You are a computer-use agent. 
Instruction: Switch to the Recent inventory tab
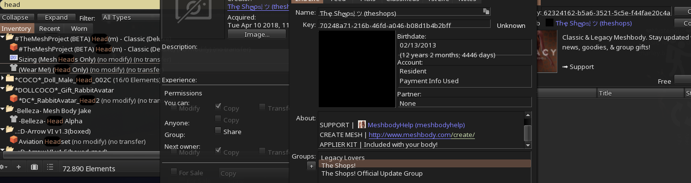50,28
